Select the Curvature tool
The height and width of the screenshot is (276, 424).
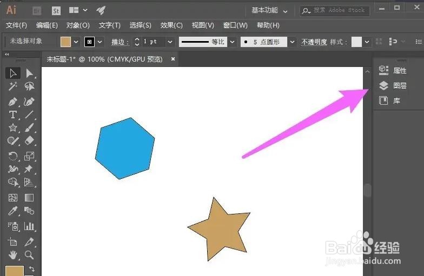coord(29,102)
